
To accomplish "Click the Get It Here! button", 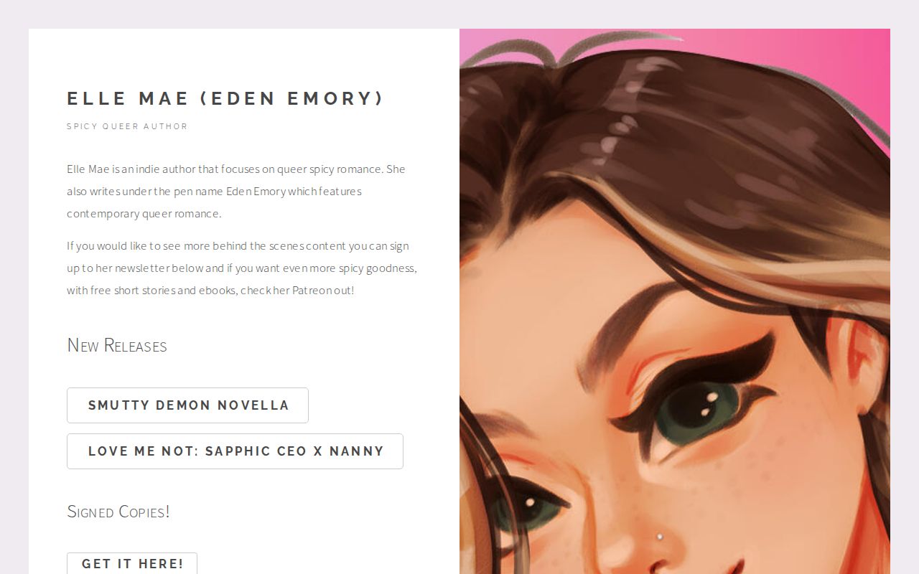I will (x=132, y=563).
